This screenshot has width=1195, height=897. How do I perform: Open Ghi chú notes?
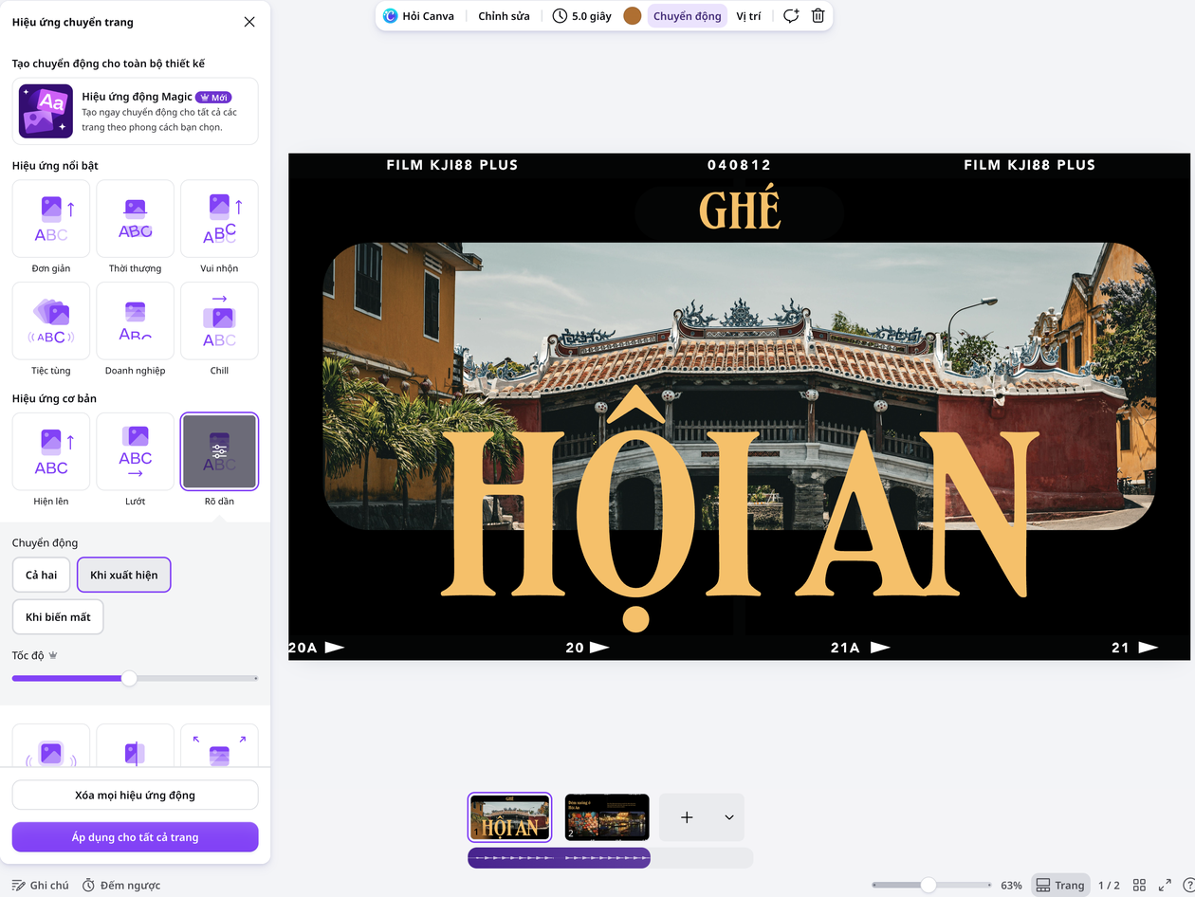click(x=40, y=885)
